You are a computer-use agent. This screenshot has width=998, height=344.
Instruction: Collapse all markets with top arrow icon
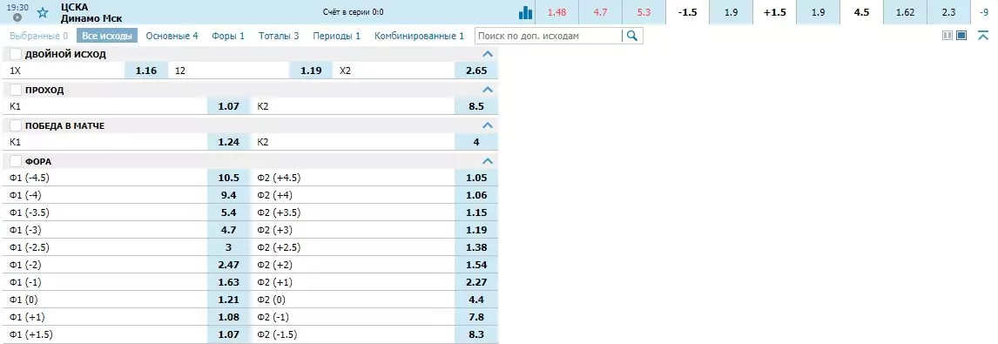(x=982, y=36)
